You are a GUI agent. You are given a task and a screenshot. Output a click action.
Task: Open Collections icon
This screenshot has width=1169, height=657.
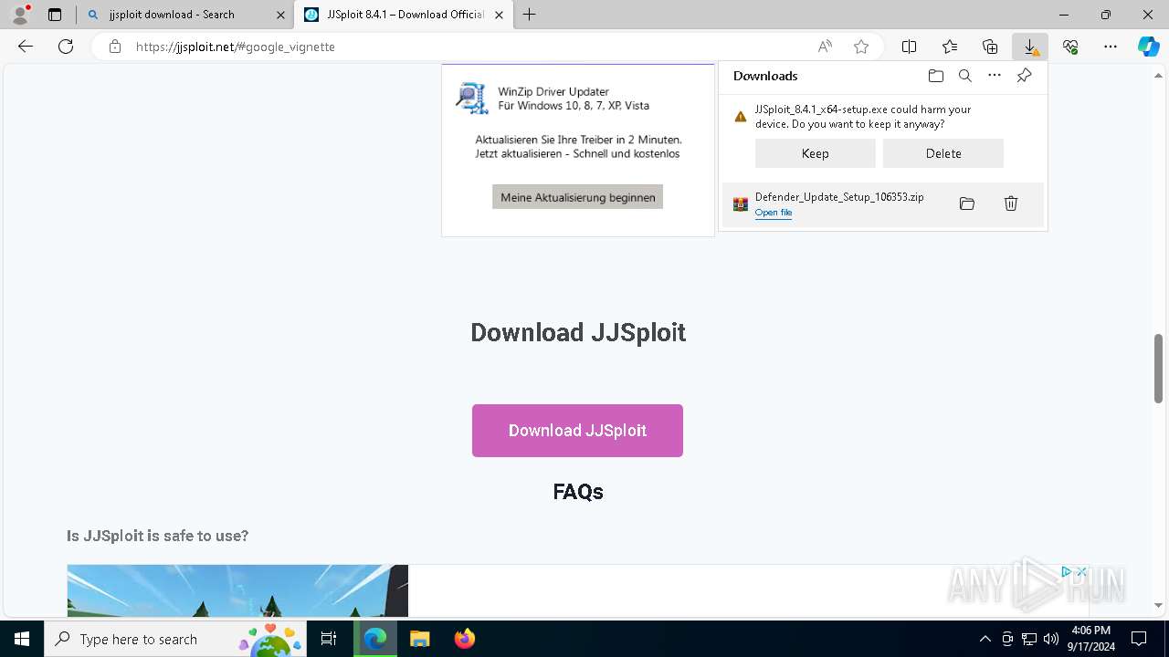990,47
